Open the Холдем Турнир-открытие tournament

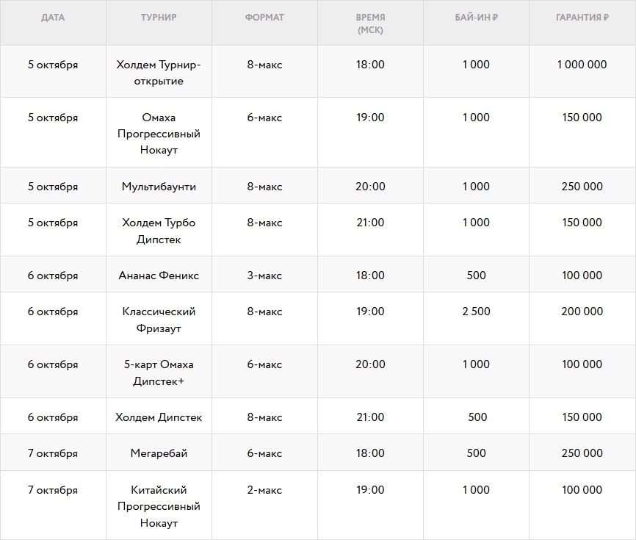tap(159, 73)
